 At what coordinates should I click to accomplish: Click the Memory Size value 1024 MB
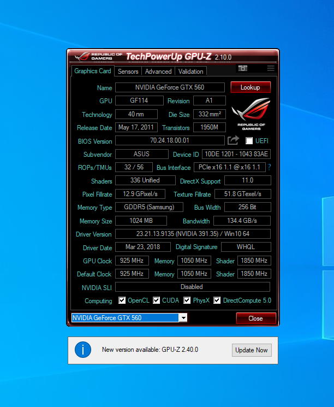tap(141, 221)
